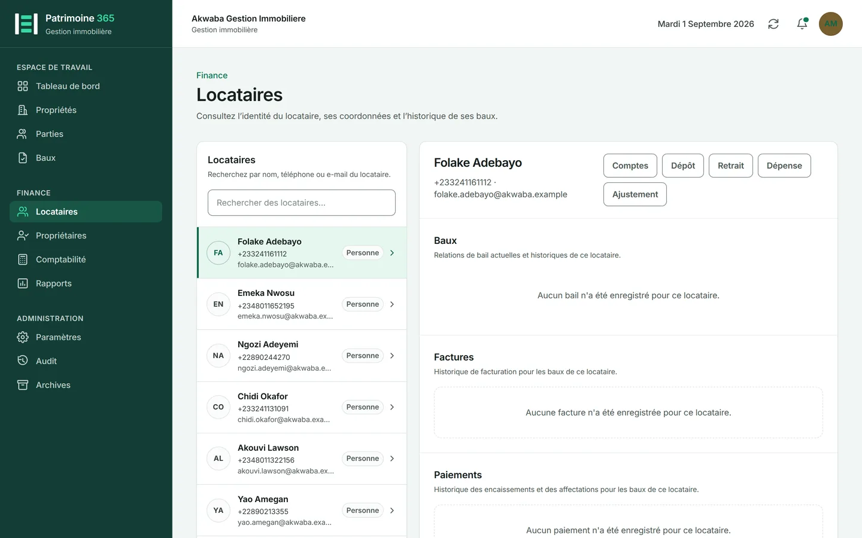Select Ngozi Adeyemi name in list
Image resolution: width=862 pixels, height=538 pixels.
[x=268, y=344]
